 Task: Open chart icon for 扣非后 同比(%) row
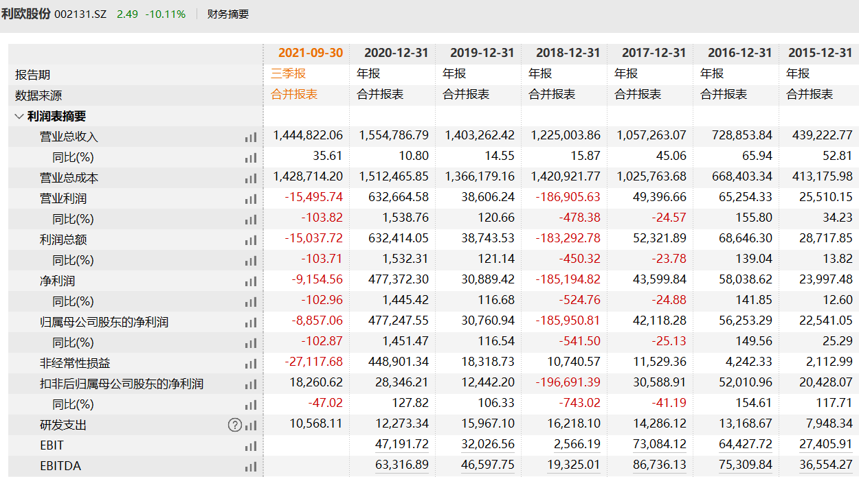[250, 405]
